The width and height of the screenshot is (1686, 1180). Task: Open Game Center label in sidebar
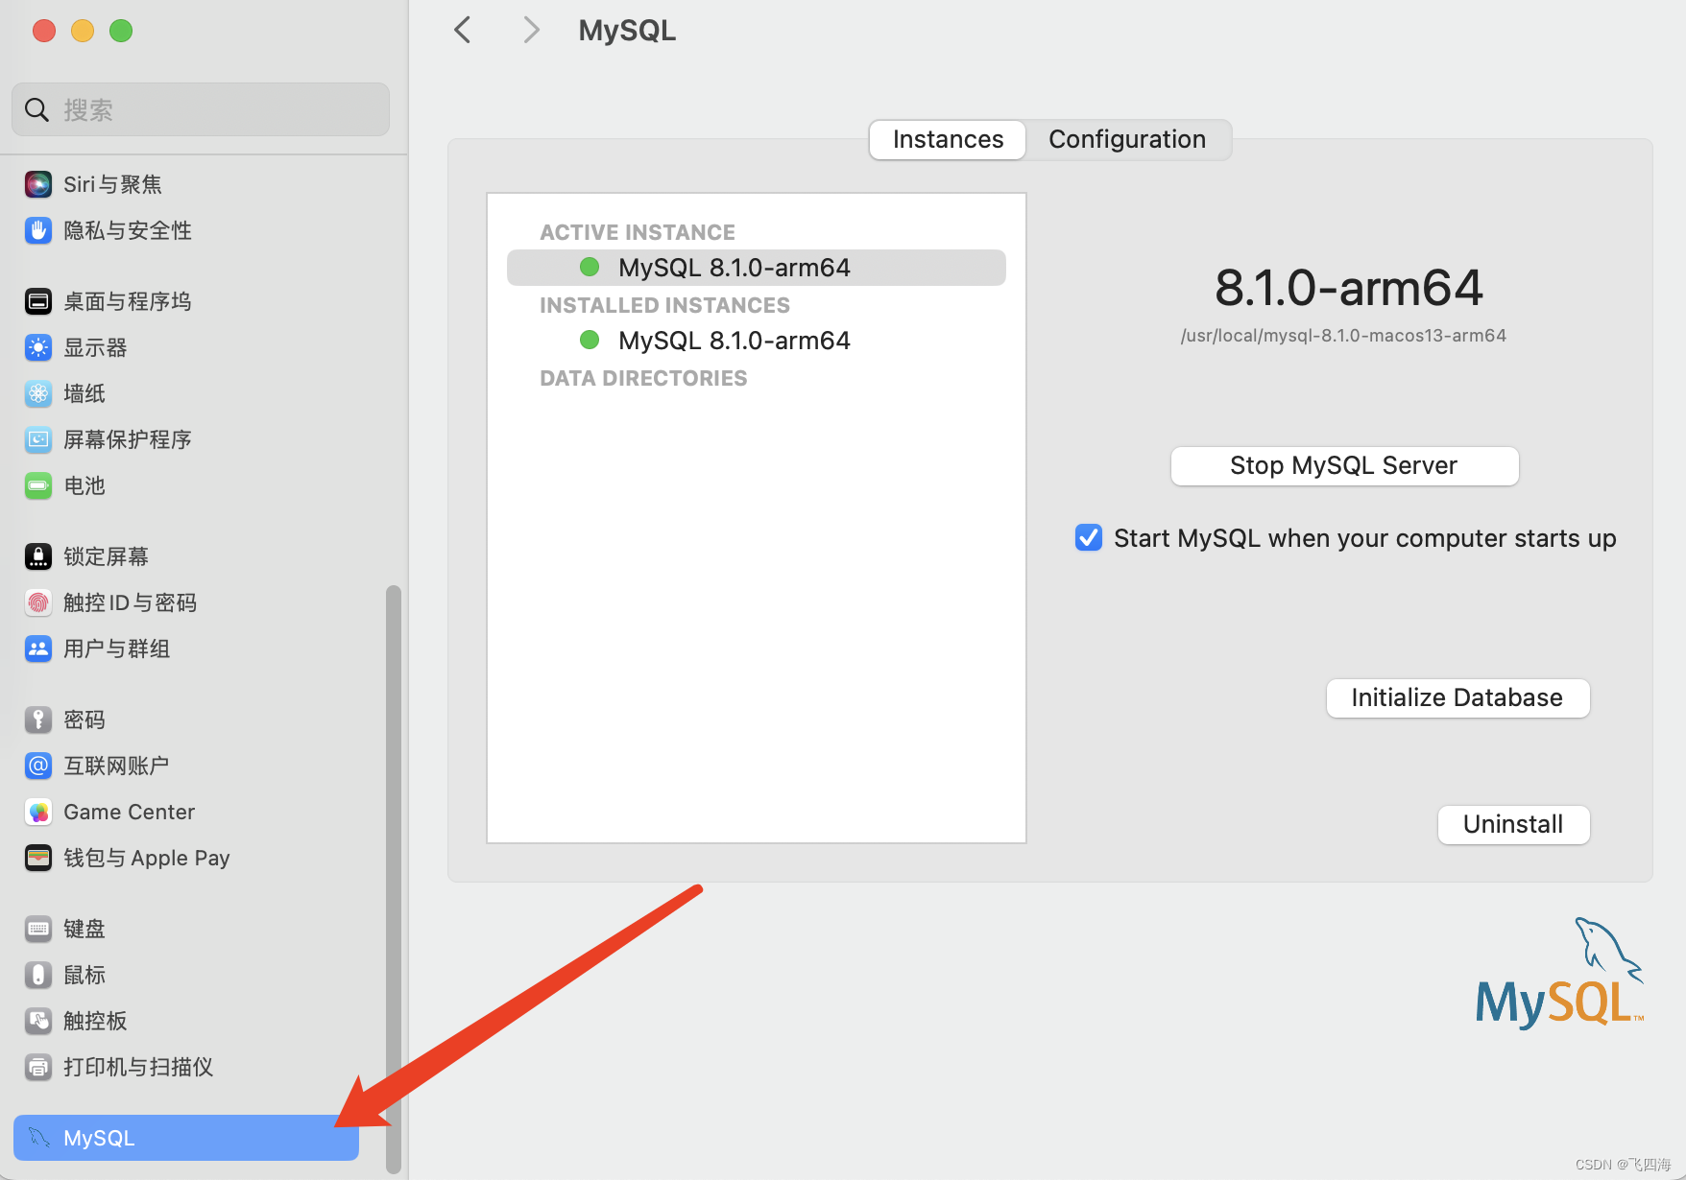(x=130, y=812)
